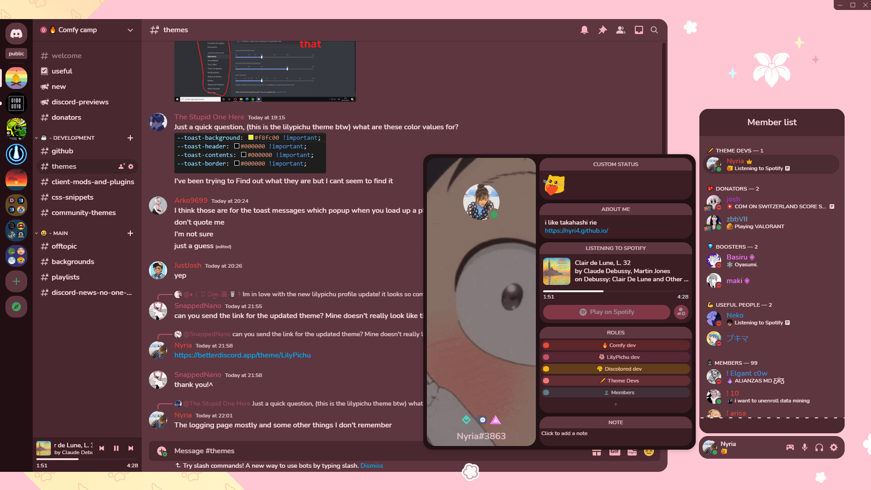Open useful channel
This screenshot has width=871, height=490.
tap(87, 71)
